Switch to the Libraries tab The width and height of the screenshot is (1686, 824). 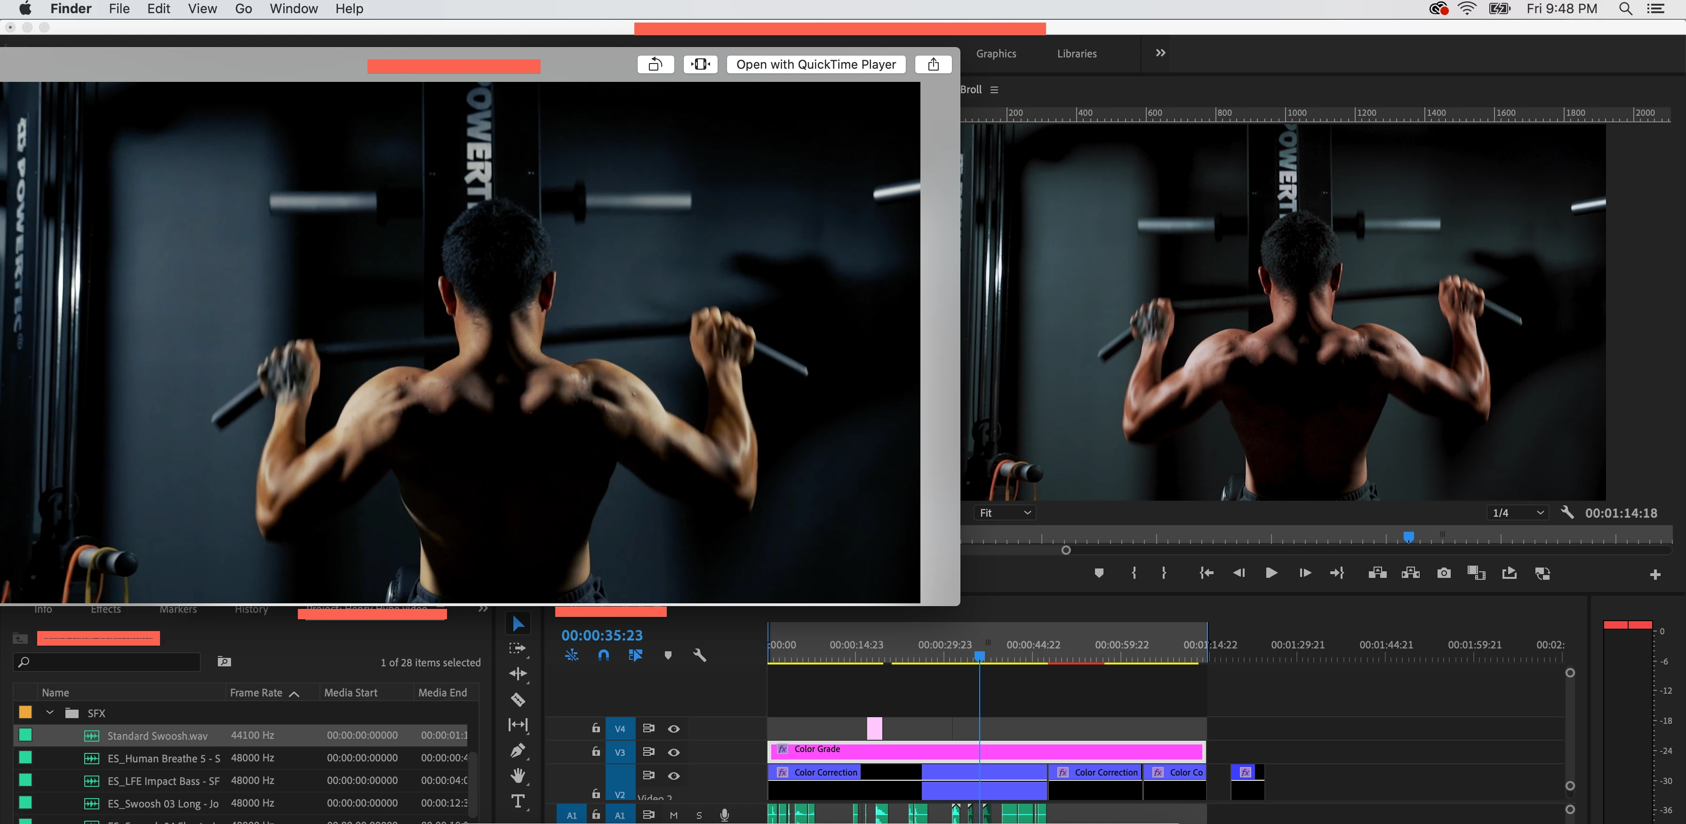pos(1077,54)
